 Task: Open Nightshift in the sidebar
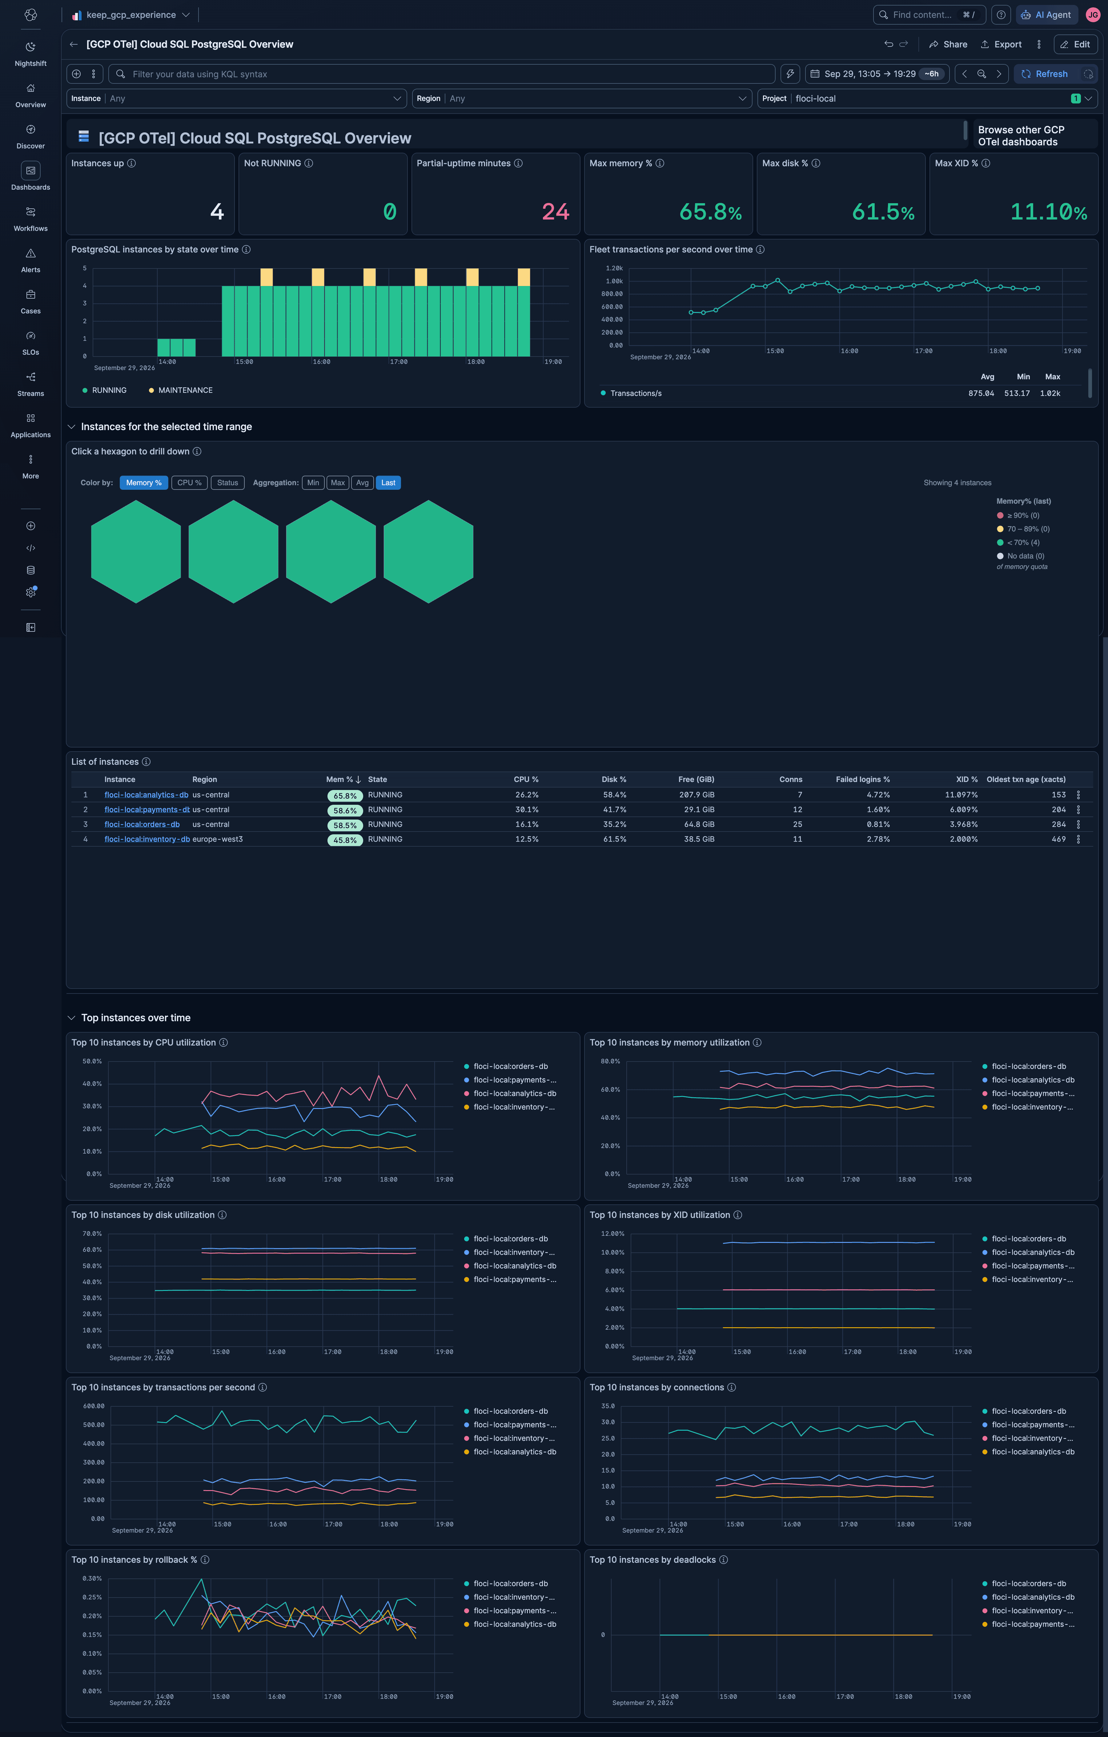(30, 54)
